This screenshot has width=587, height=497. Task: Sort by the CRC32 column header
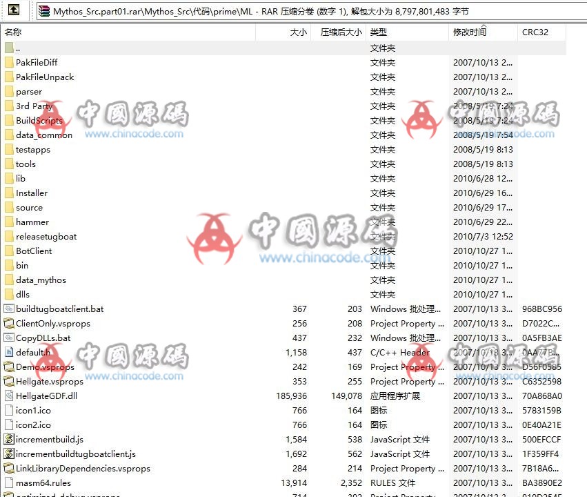pos(534,32)
